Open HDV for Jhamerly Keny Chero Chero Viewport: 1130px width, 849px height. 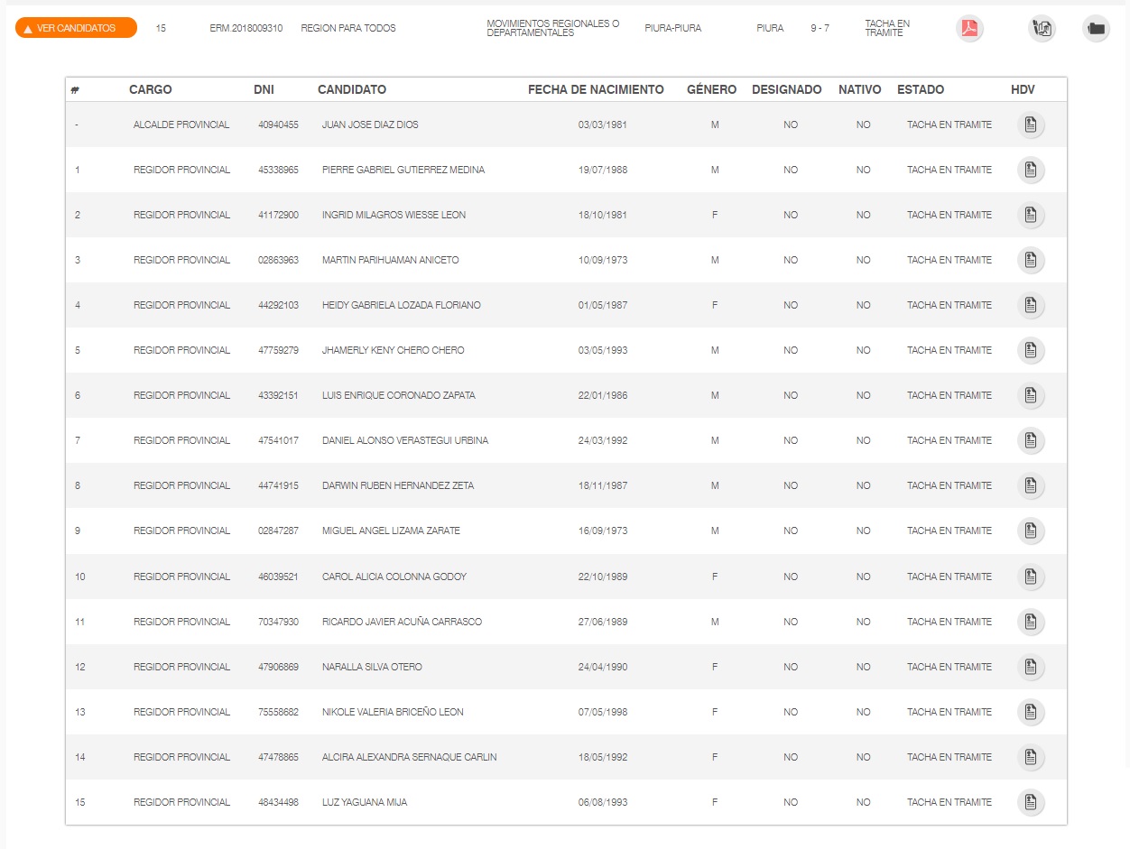click(x=1031, y=351)
